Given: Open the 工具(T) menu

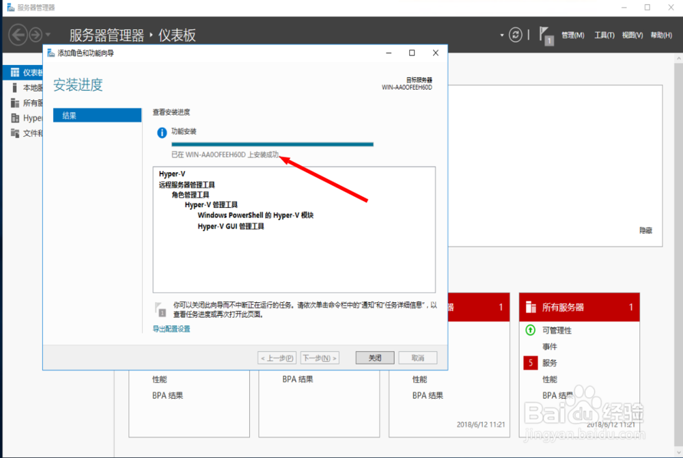Looking at the screenshot, I should tap(604, 35).
